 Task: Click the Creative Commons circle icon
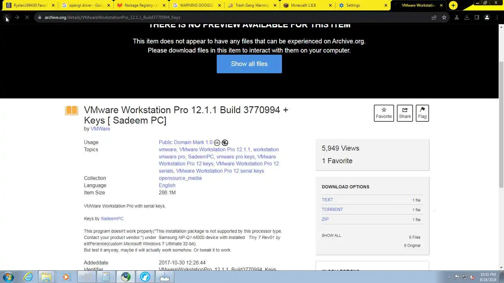(x=217, y=143)
